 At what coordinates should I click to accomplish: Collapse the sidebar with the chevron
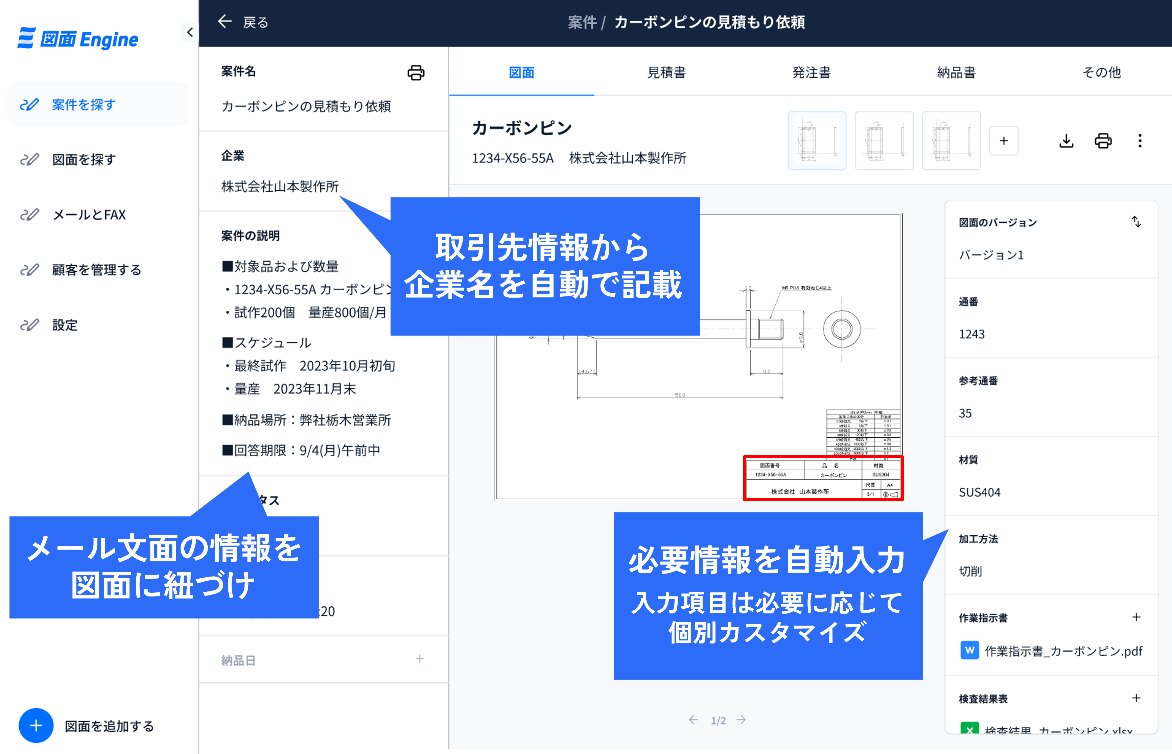pyautogui.click(x=190, y=32)
